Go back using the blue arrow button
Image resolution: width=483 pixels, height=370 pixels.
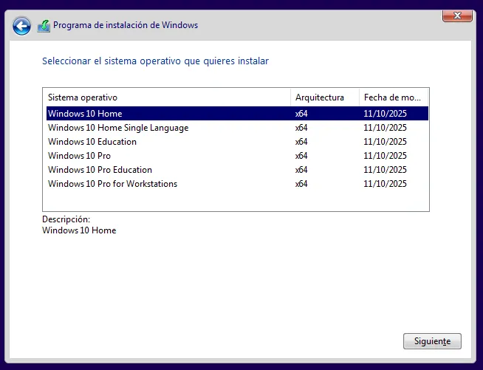tap(21, 26)
